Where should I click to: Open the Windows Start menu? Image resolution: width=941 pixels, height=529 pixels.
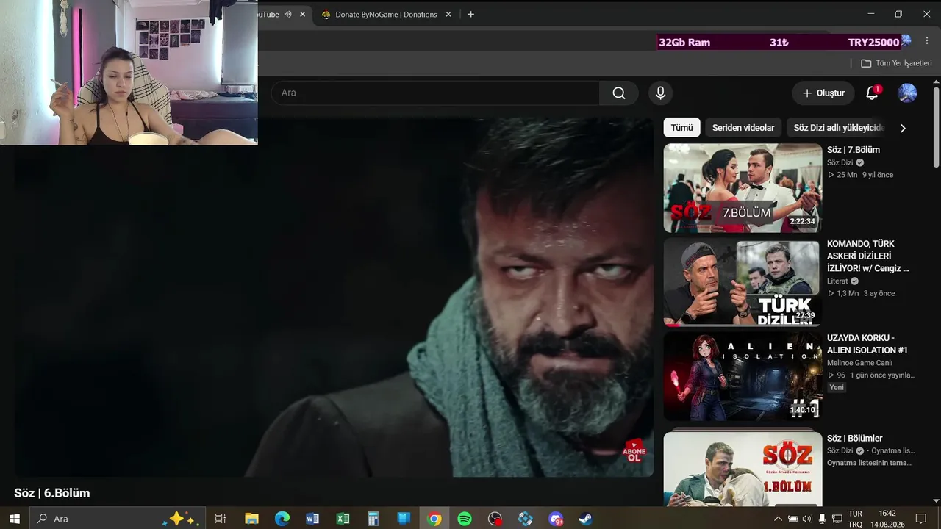tap(14, 519)
